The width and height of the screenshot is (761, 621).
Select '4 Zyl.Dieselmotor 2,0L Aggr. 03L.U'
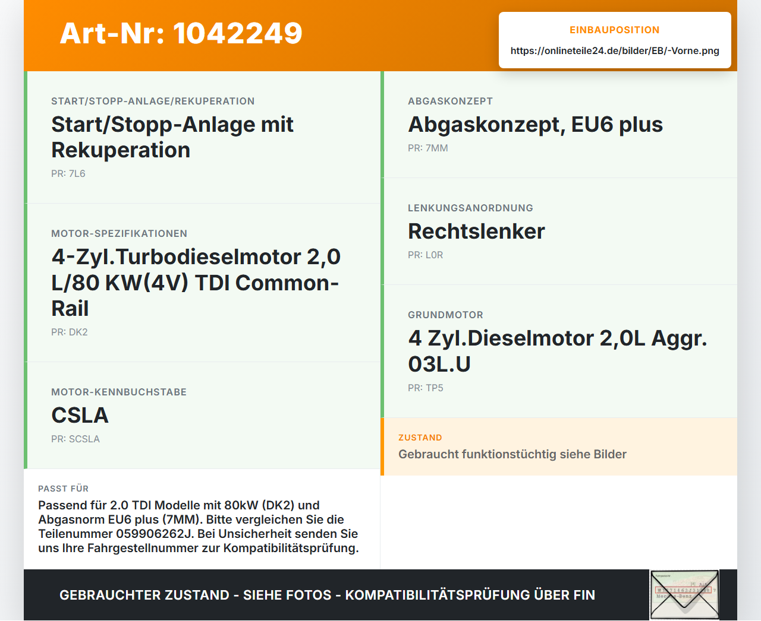(558, 351)
